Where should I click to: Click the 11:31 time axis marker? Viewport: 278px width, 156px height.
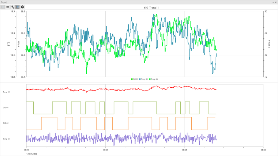(x=105, y=150)
